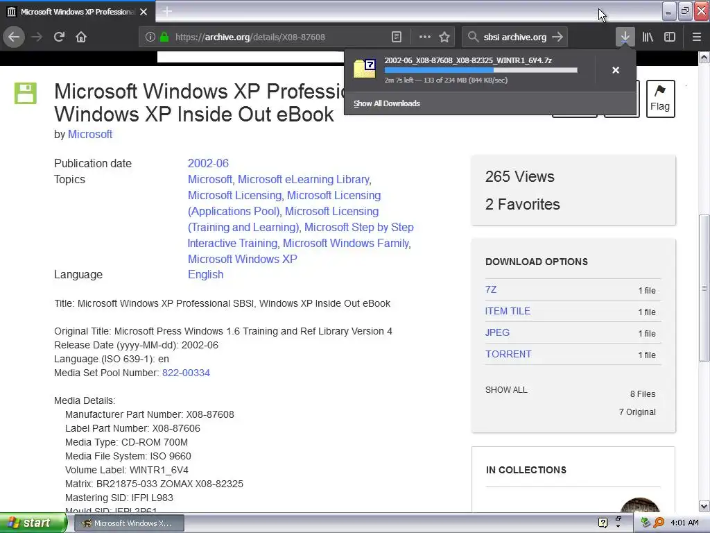
Task: Show All Downloads
Action: [387, 103]
